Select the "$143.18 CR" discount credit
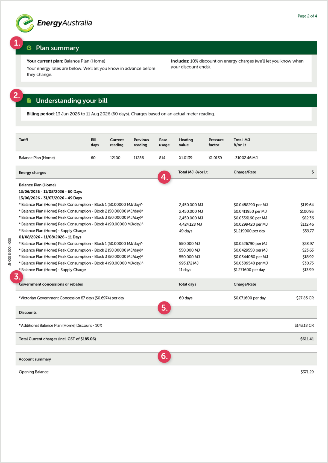This screenshot has width=328, height=463. pos(304,325)
